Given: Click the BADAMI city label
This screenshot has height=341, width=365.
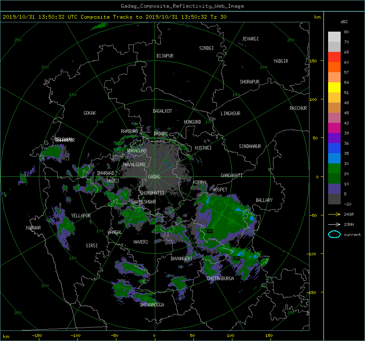Looking at the screenshot, I should pyautogui.click(x=161, y=134).
